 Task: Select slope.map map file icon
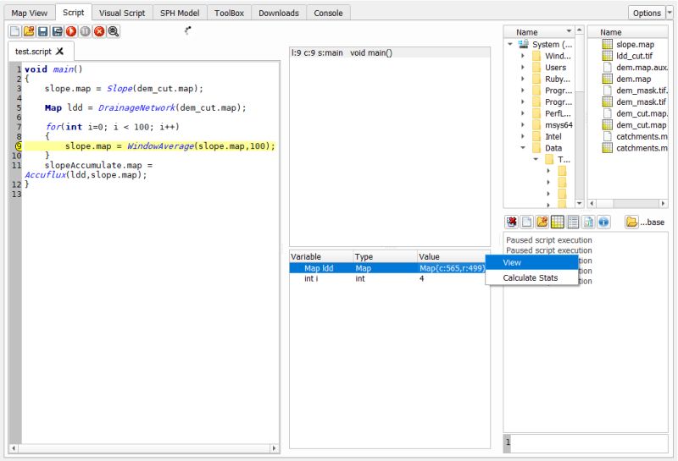tap(608, 44)
